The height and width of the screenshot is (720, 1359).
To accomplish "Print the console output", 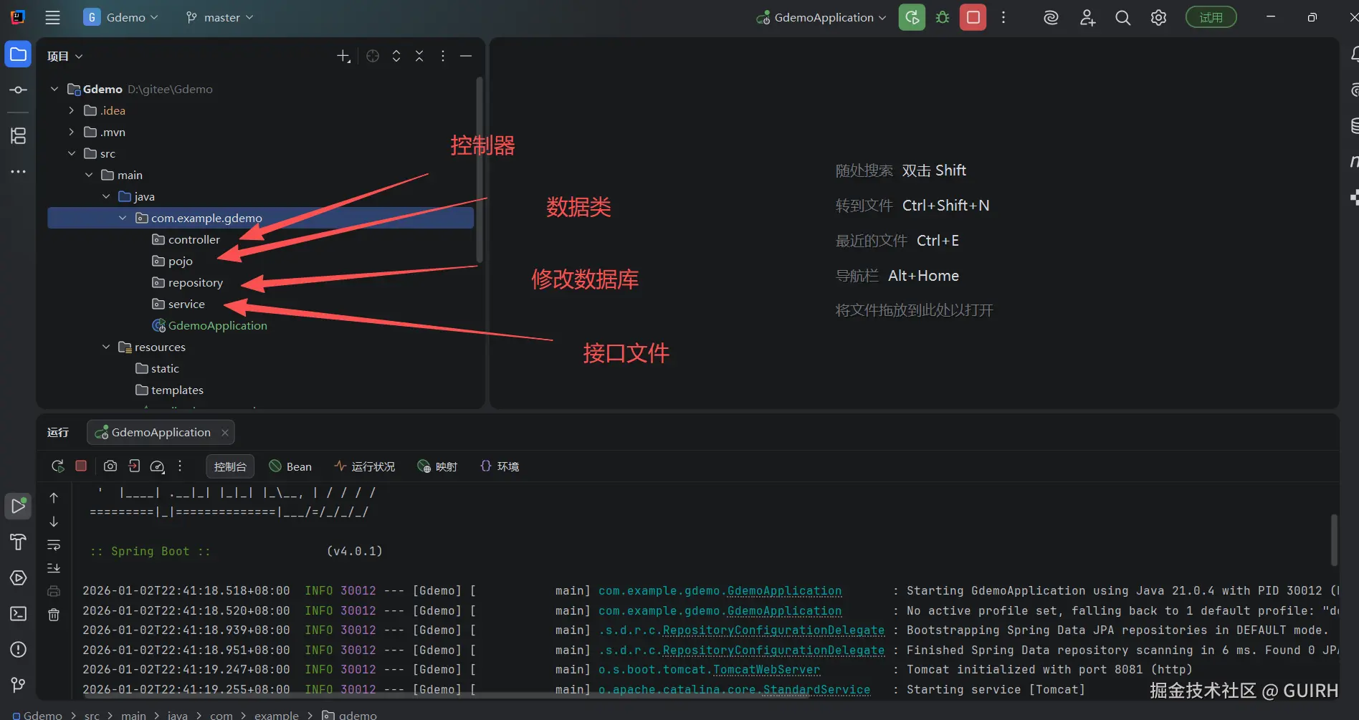I will (x=54, y=591).
